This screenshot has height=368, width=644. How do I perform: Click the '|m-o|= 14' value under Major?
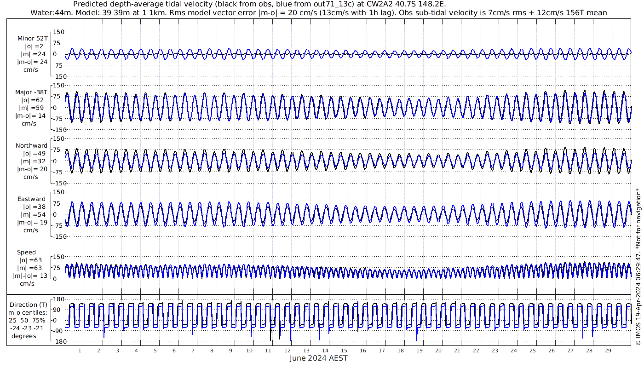31,115
